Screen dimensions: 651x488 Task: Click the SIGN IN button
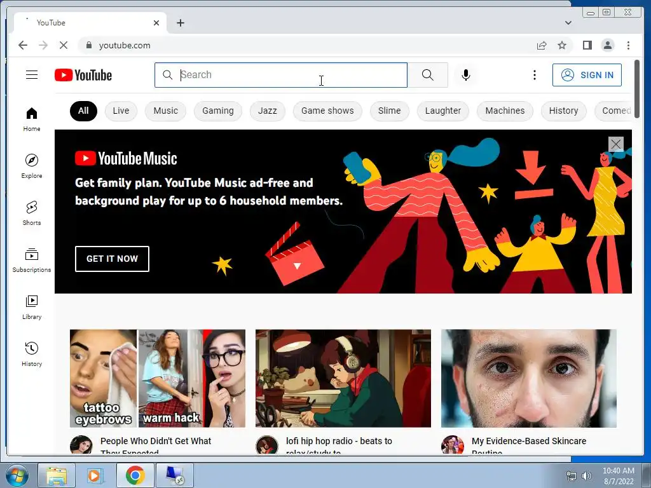587,75
